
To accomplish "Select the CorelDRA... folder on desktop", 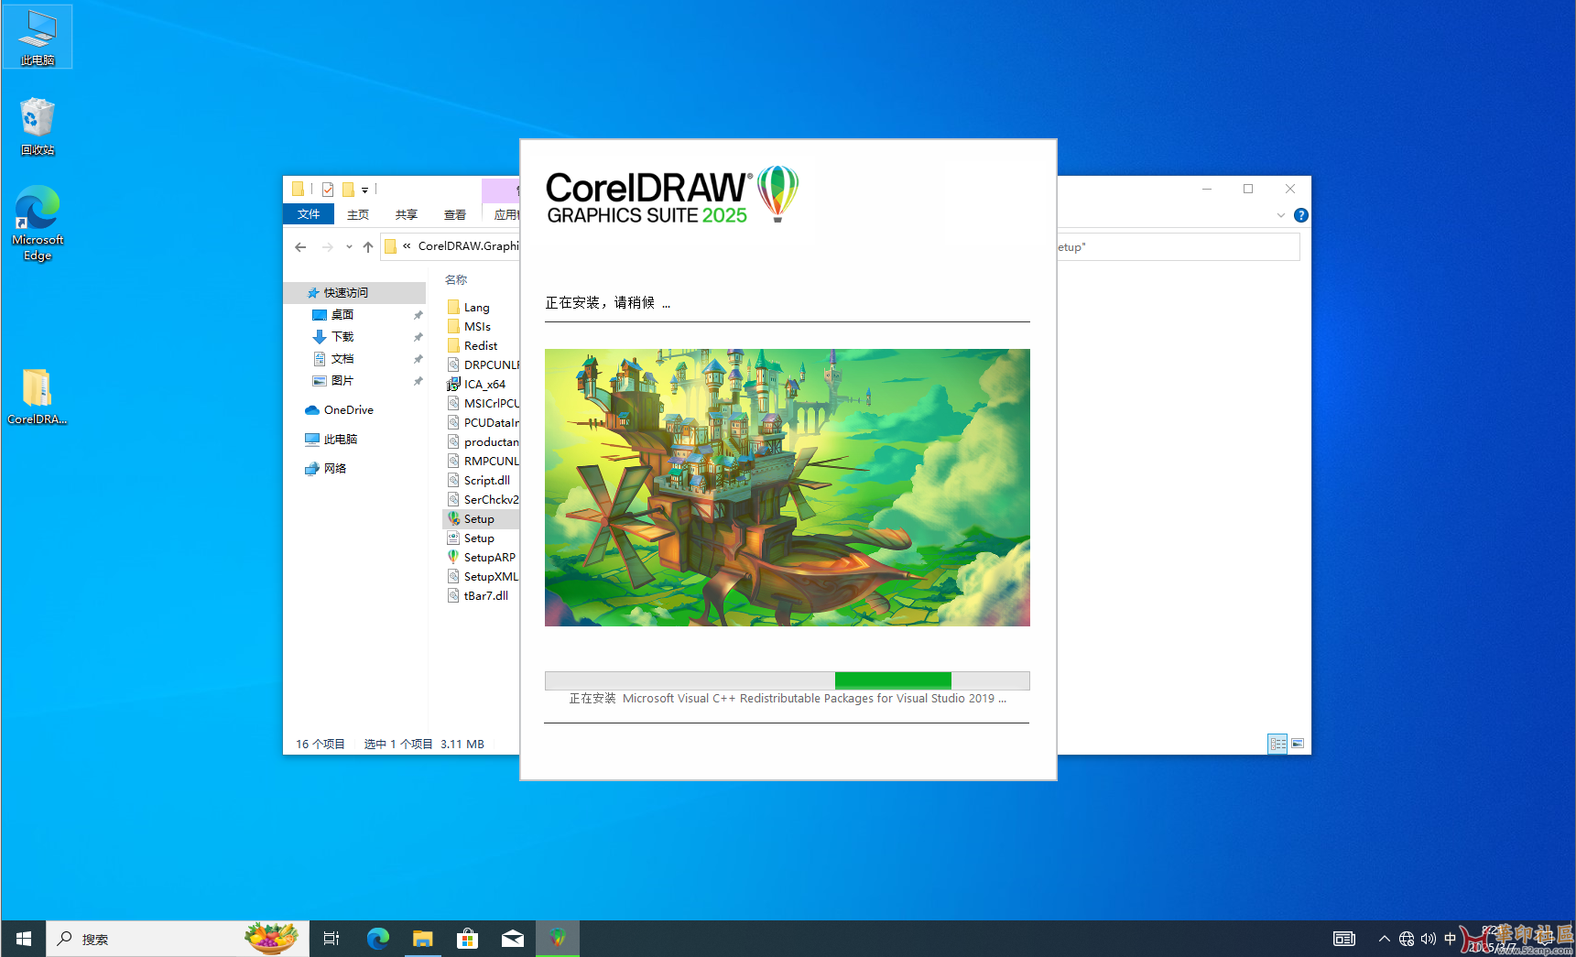I will [x=38, y=397].
